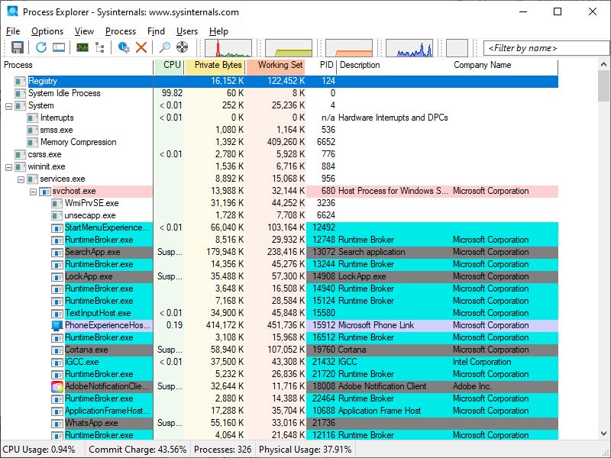Refresh the process list
Viewport: 611px width, 458px height.
pos(41,47)
